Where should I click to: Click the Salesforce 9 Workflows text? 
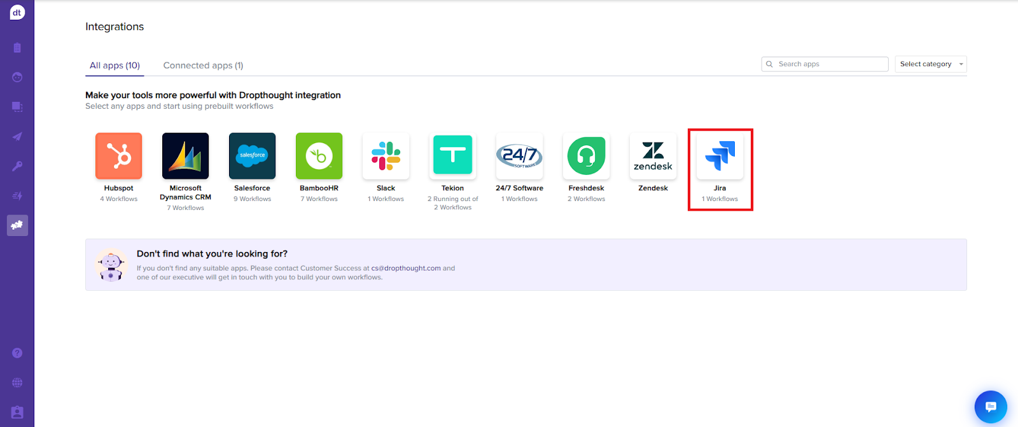click(253, 199)
